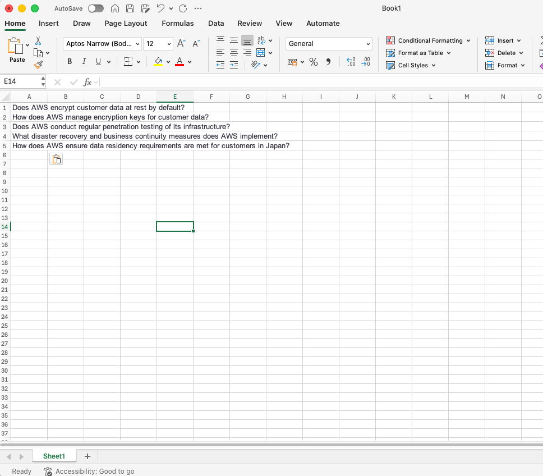The image size is (543, 476).
Task: Click the Paste Options floating button
Action: pos(56,159)
